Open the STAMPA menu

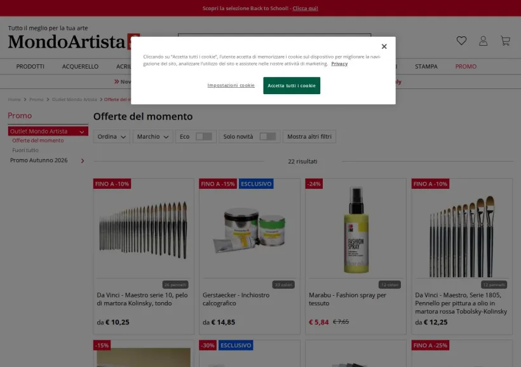pos(426,67)
